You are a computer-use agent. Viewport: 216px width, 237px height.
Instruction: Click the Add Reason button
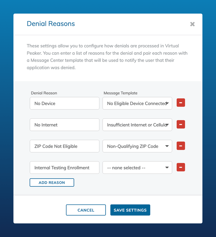coord(52,182)
